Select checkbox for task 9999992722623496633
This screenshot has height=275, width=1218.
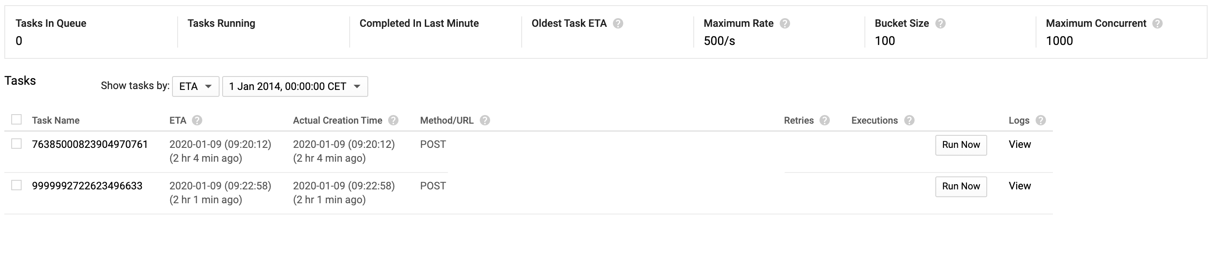click(16, 185)
